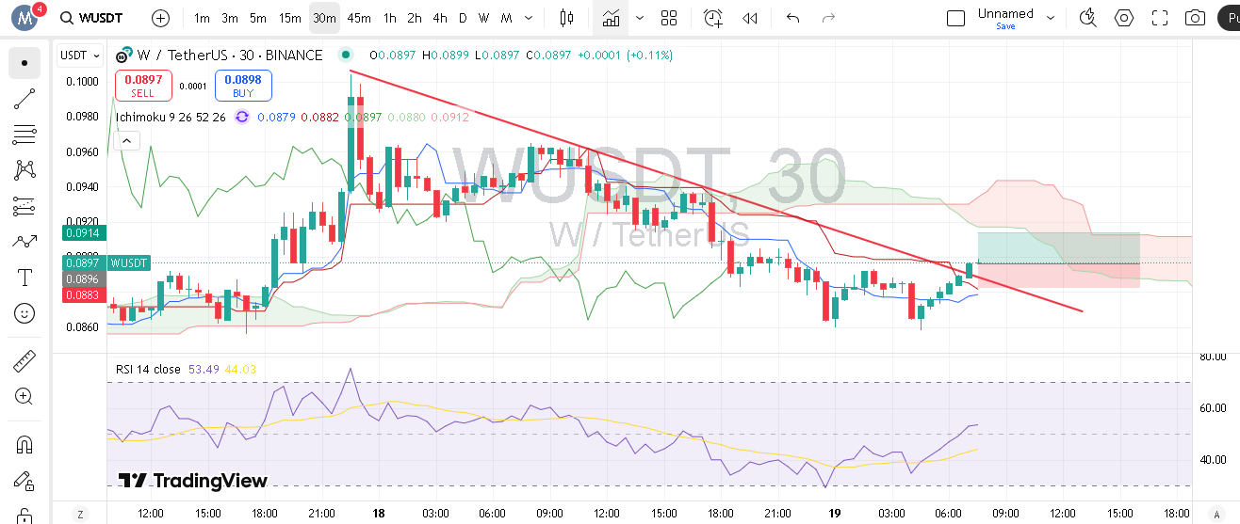Image resolution: width=1240 pixels, height=524 pixels.
Task: Switch chart to daily D interval
Action: coord(463,18)
